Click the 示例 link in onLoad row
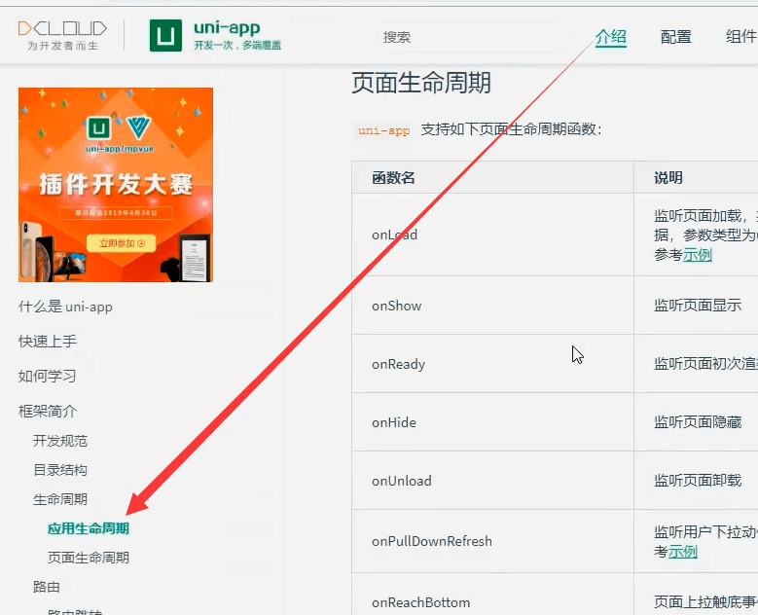Screen dimensions: 758x615 697,254
